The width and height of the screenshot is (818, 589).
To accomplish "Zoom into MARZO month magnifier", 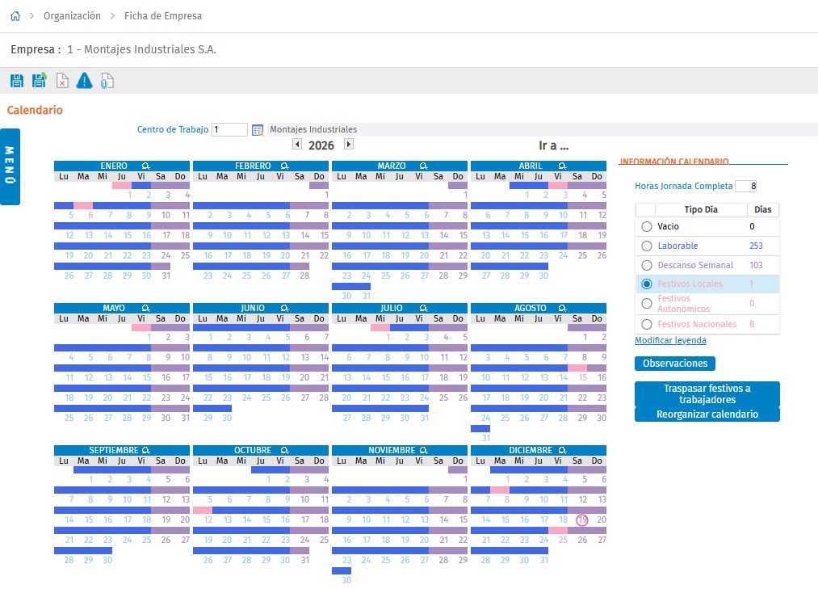I will (423, 166).
